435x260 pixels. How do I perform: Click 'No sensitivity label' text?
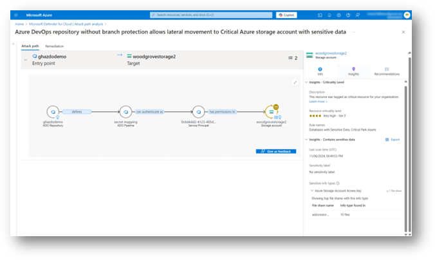(322, 172)
